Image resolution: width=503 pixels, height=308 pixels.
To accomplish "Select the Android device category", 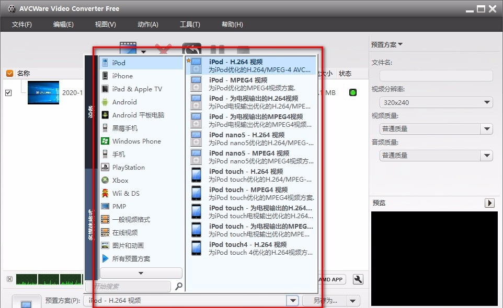I will tap(124, 102).
